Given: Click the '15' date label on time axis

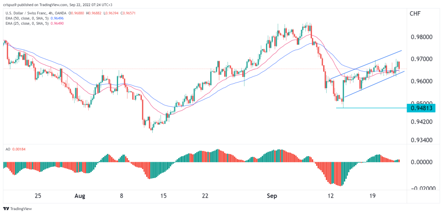Looking at the screenshot, I should click(164, 196).
